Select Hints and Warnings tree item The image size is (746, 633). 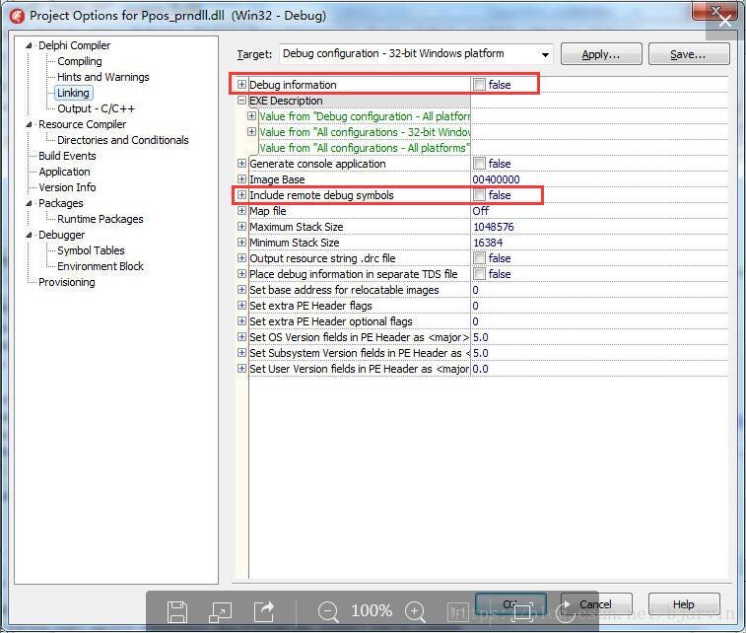point(103,77)
